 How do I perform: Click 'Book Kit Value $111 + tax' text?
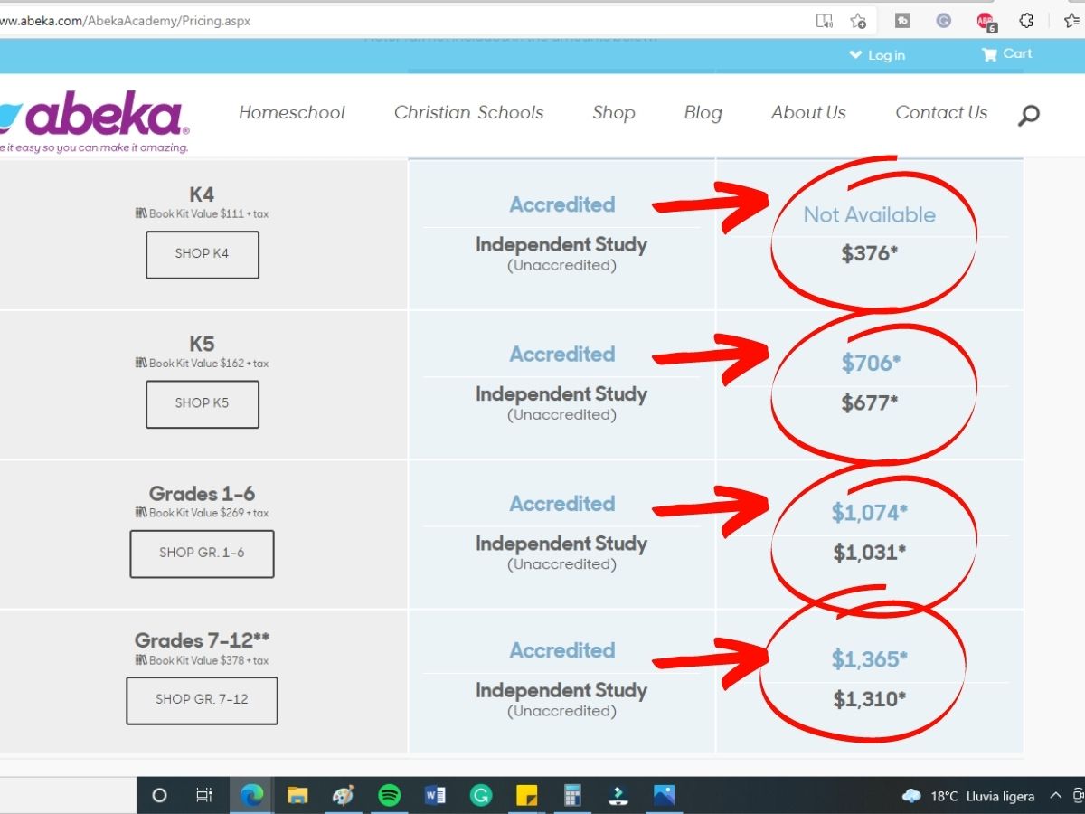tap(202, 214)
